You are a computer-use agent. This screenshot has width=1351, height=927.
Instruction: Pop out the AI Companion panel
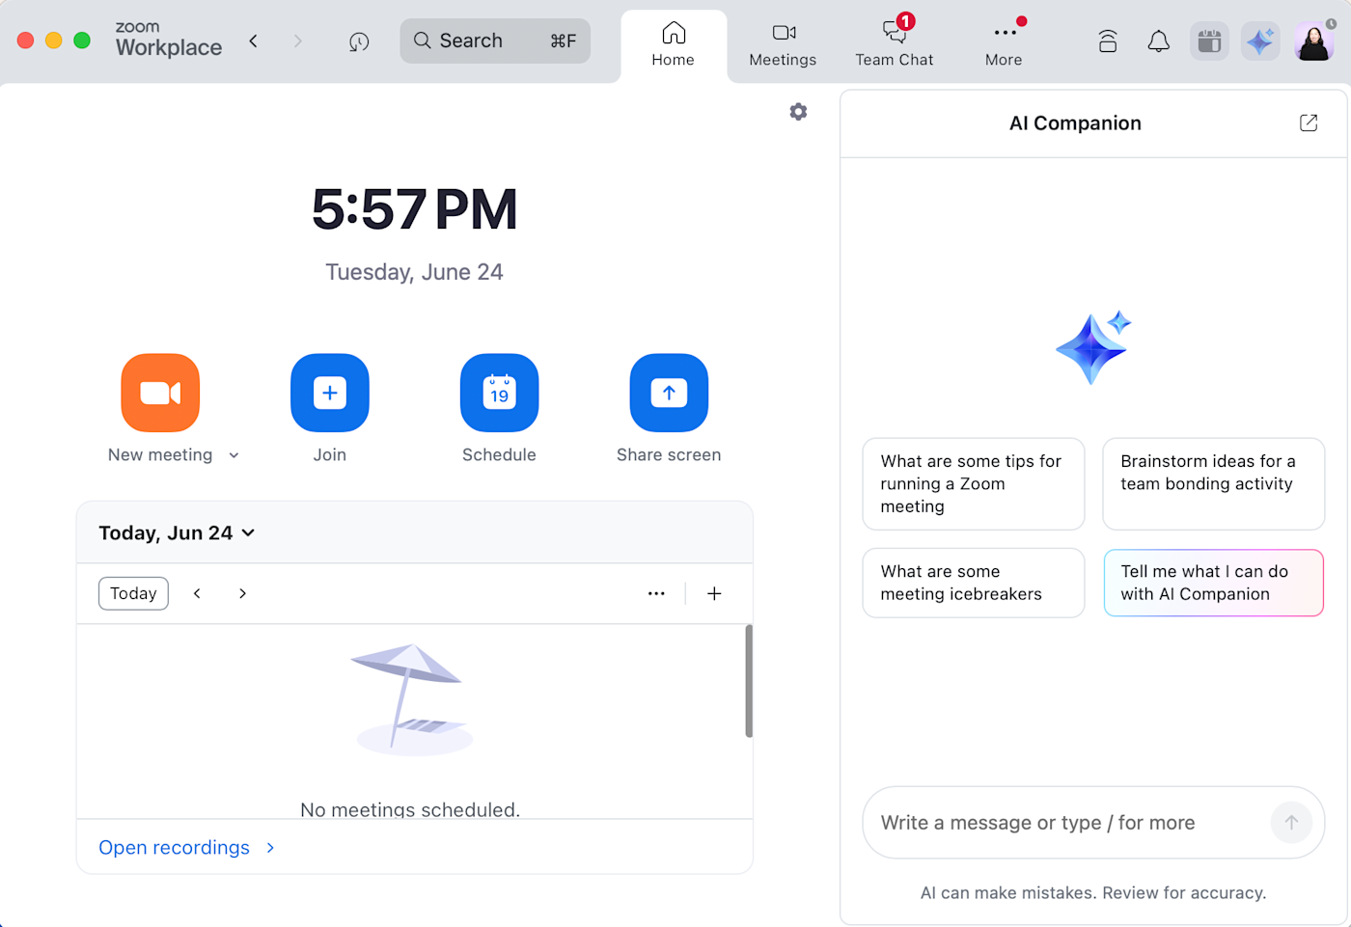[x=1309, y=123]
